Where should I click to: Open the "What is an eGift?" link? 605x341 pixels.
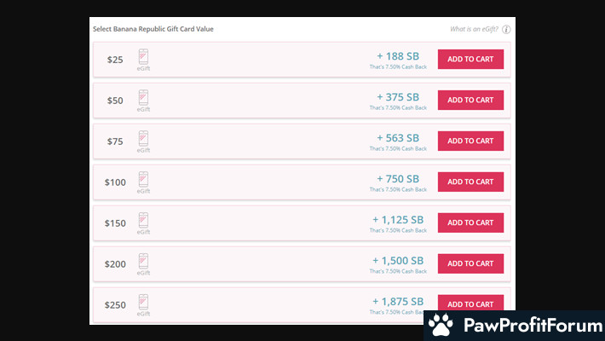pyautogui.click(x=474, y=29)
